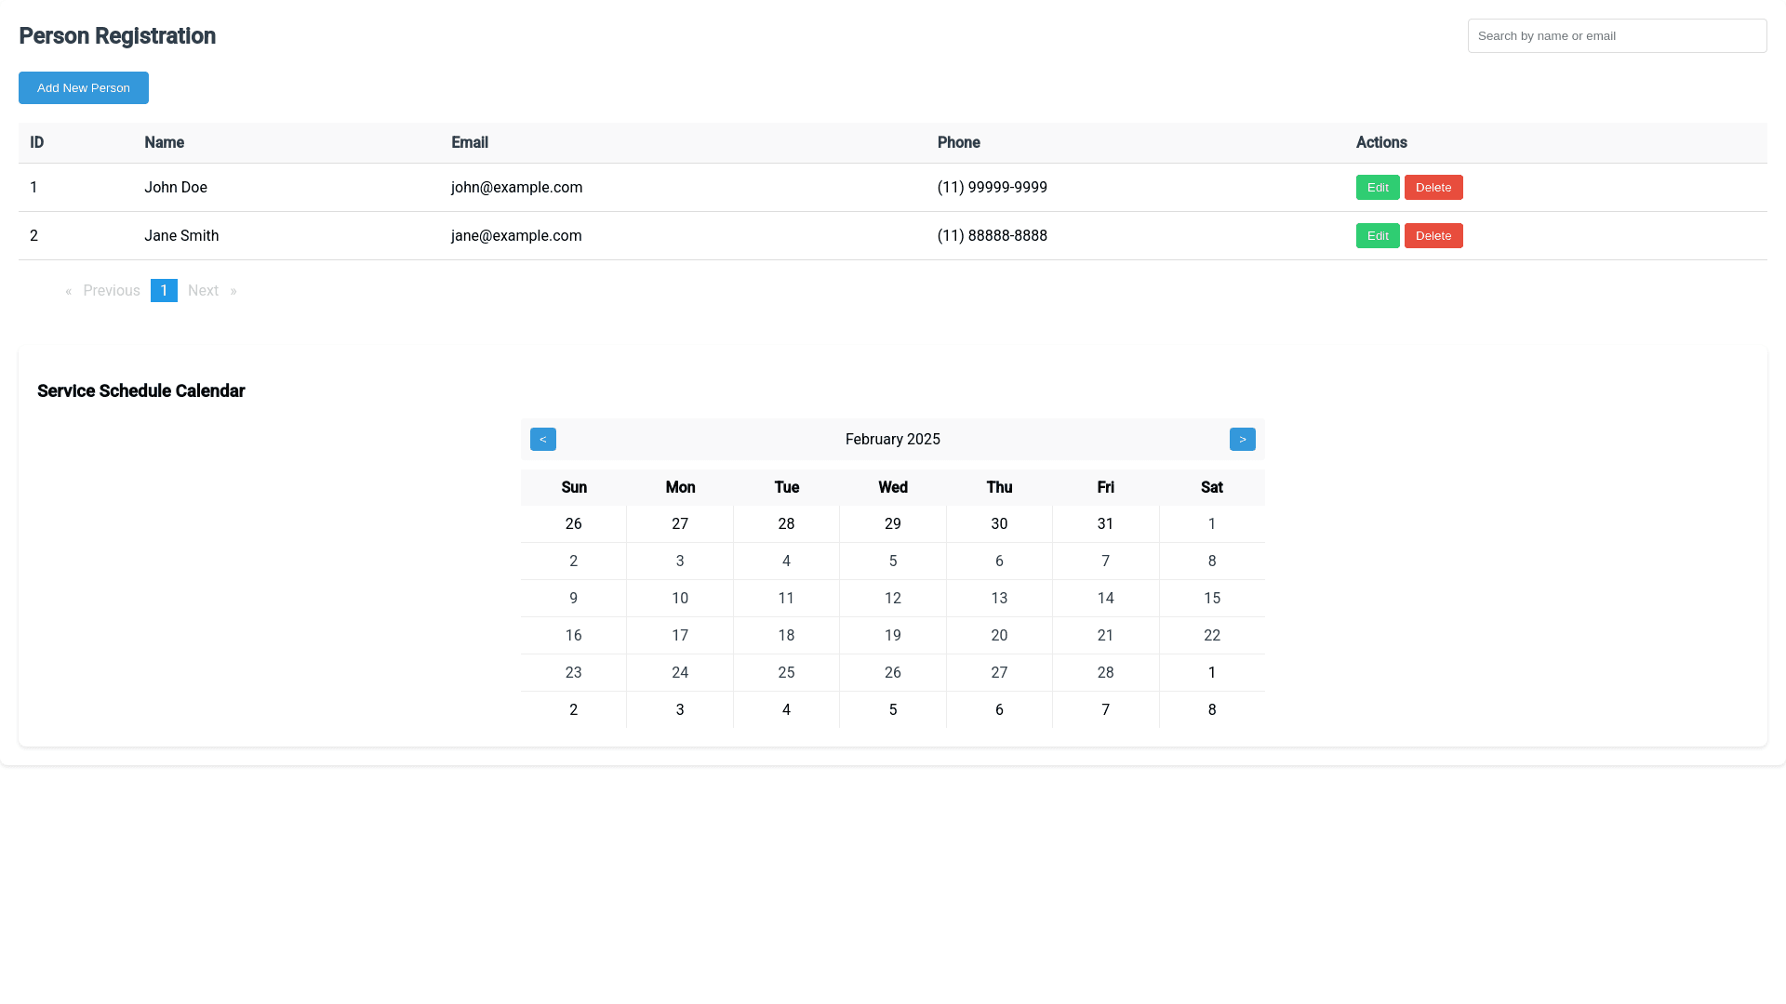The height and width of the screenshot is (1004, 1786).
Task: Click the first-page double arrow in pagination
Action: [x=69, y=291]
